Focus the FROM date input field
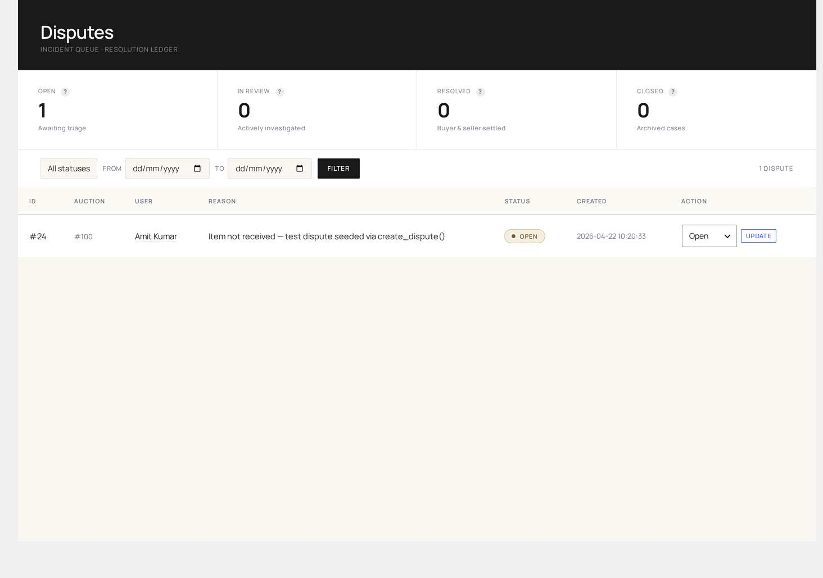The width and height of the screenshot is (823, 578). tap(168, 169)
